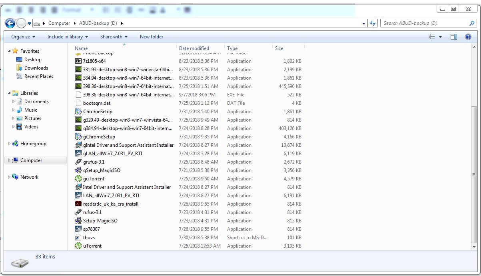Click the Help question mark icon

point(468,37)
